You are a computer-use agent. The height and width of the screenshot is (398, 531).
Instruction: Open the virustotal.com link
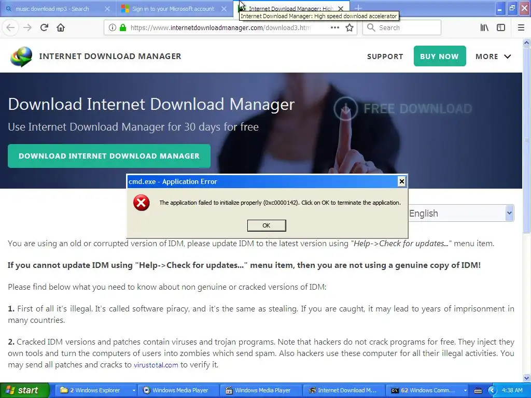(156, 365)
